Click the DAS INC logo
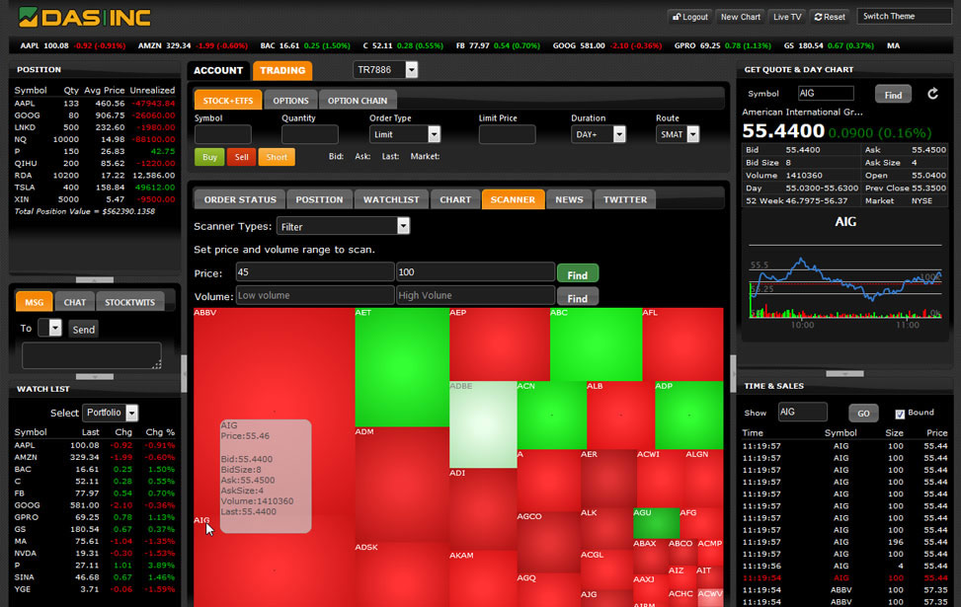This screenshot has height=607, width=961. click(85, 17)
